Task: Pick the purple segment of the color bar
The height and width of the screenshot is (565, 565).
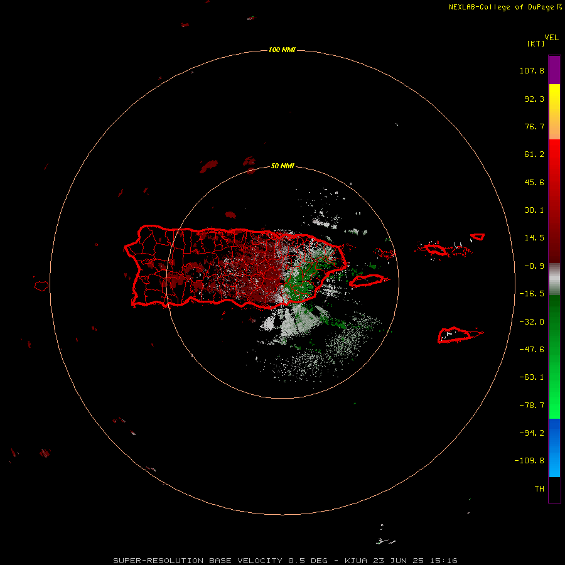Action: [554, 70]
